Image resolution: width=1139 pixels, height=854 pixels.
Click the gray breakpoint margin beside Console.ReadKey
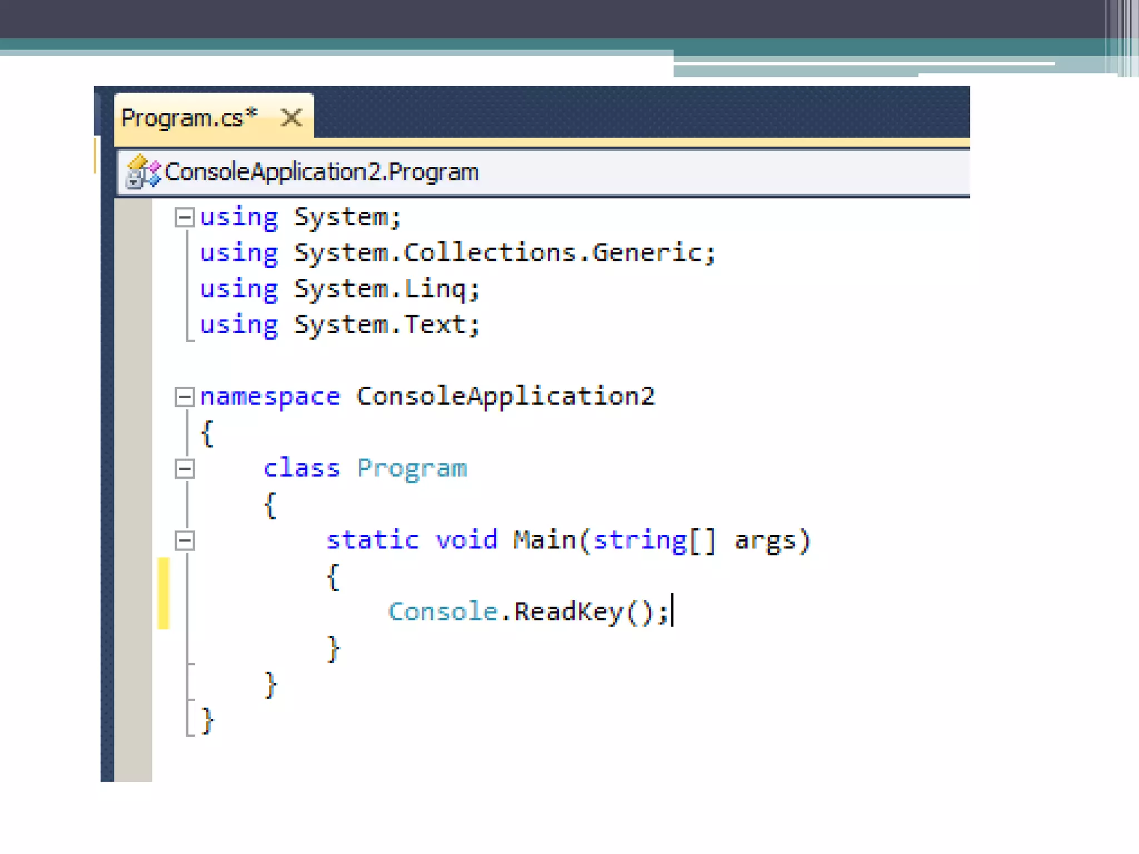(132, 612)
